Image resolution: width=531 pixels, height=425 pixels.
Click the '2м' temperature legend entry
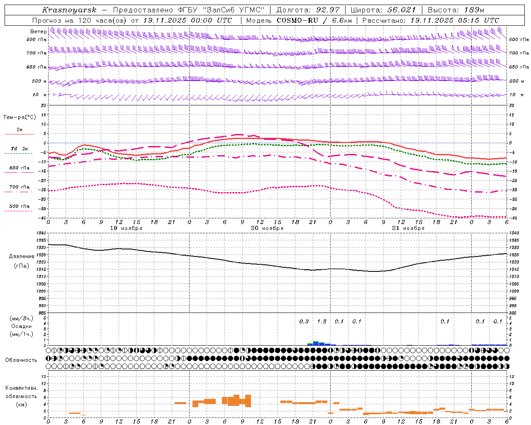(x=19, y=130)
